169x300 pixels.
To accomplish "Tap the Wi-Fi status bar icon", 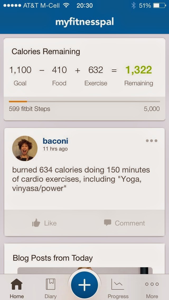I will pyautogui.click(x=66, y=5).
